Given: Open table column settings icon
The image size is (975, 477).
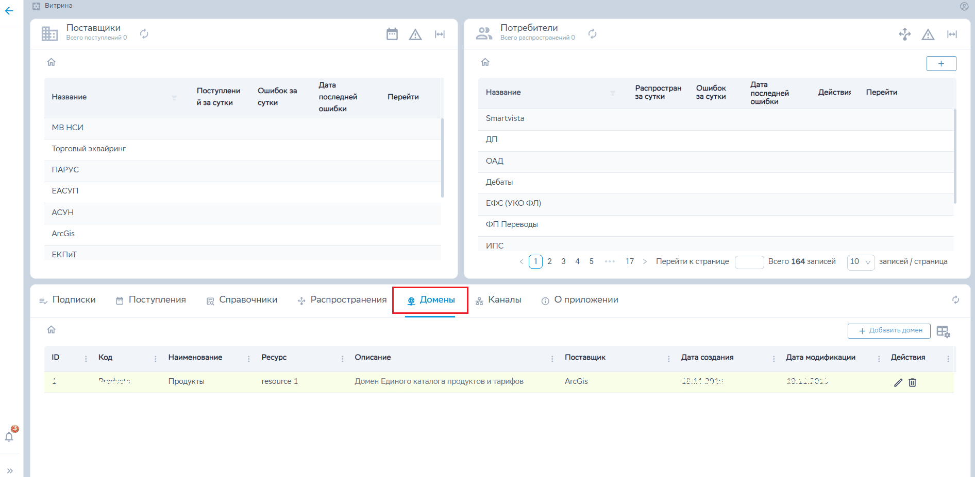Looking at the screenshot, I should pos(943,332).
